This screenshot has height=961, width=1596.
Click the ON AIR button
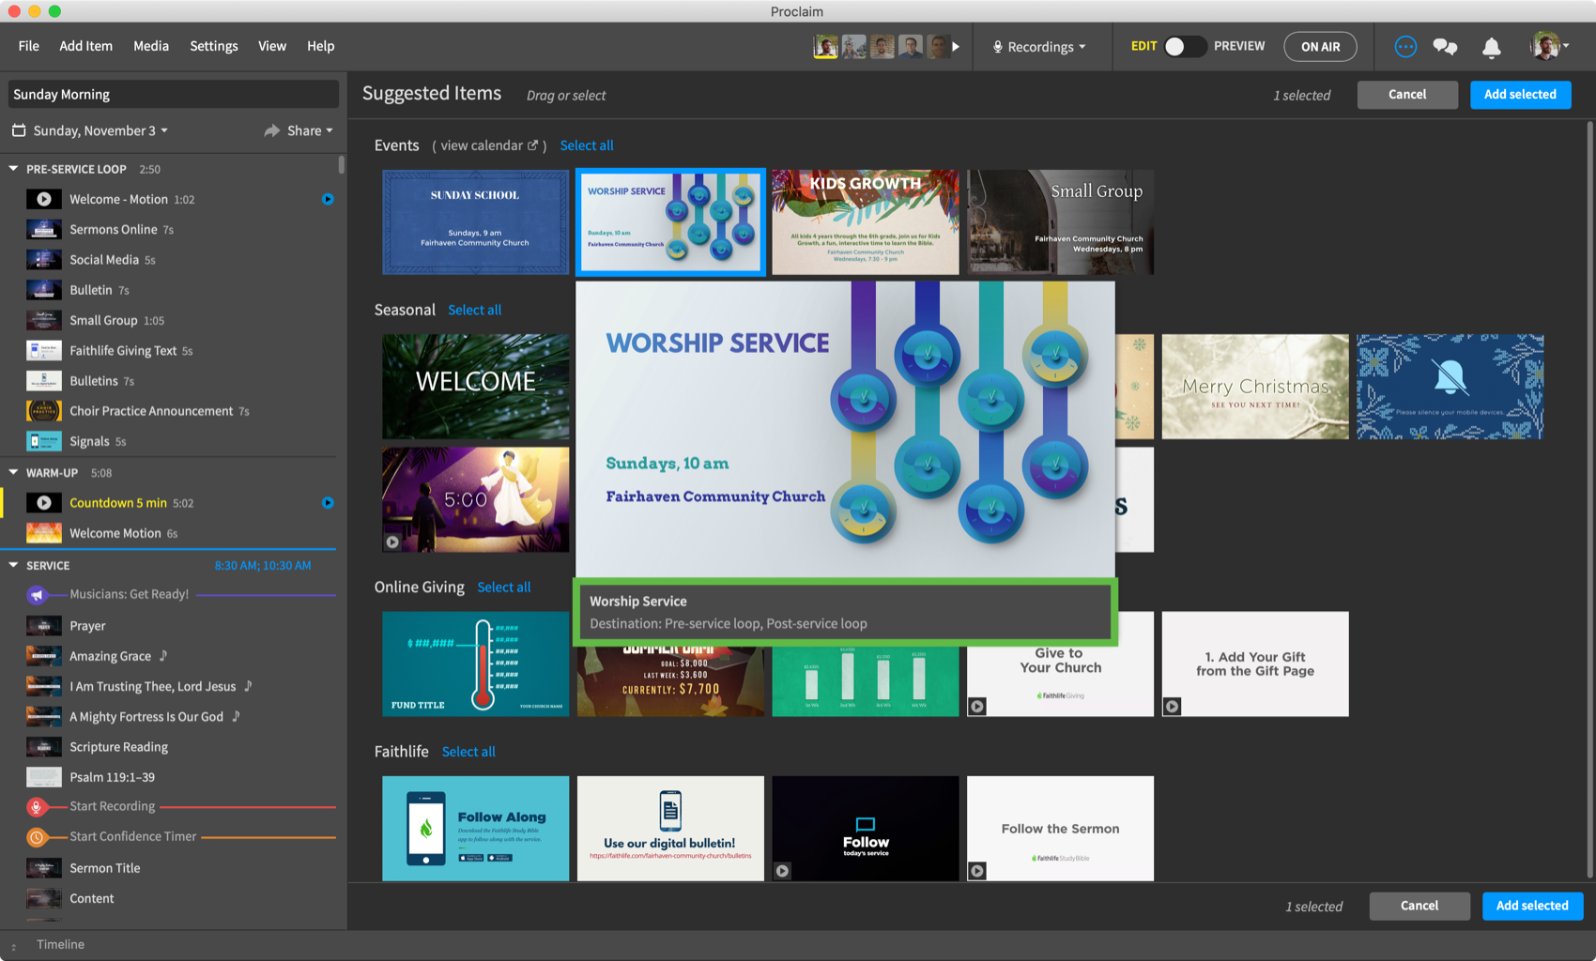click(x=1320, y=46)
